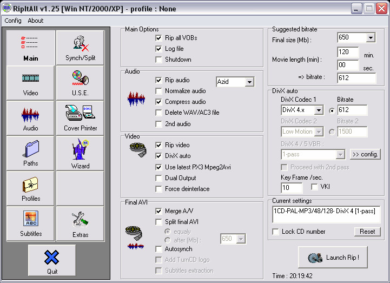Open the About menu
Image resolution: width=390 pixels, height=283 pixels.
[x=35, y=21]
